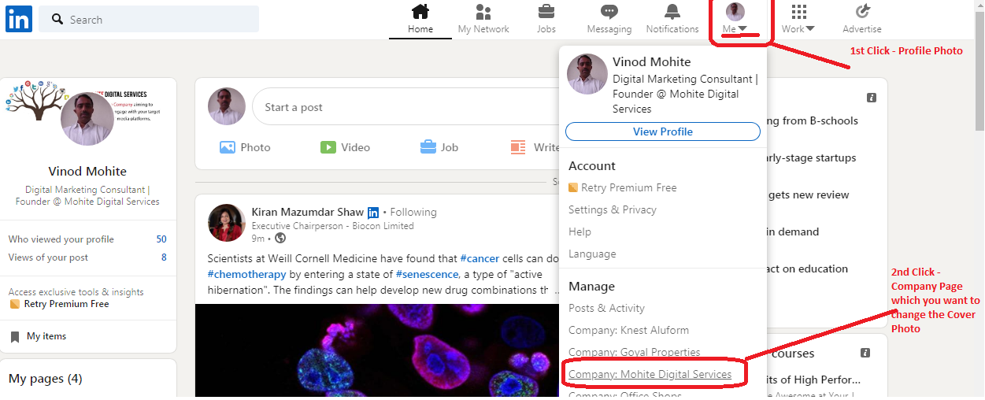The width and height of the screenshot is (985, 400).
Task: Open the Messaging tab
Action: tap(609, 20)
